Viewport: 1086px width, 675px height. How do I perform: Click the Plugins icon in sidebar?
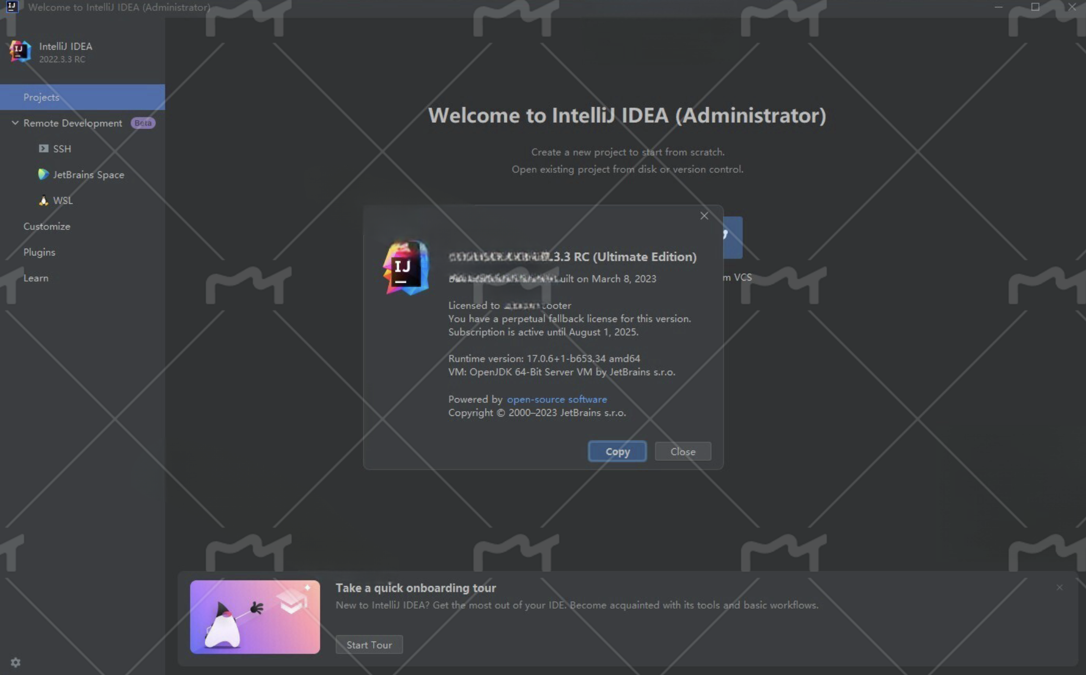[x=39, y=251]
